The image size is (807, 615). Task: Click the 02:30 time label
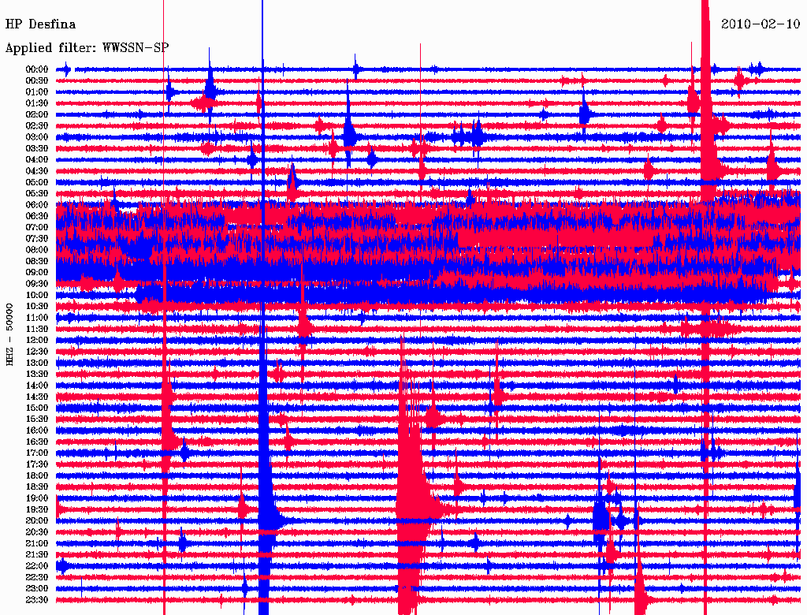click(37, 125)
